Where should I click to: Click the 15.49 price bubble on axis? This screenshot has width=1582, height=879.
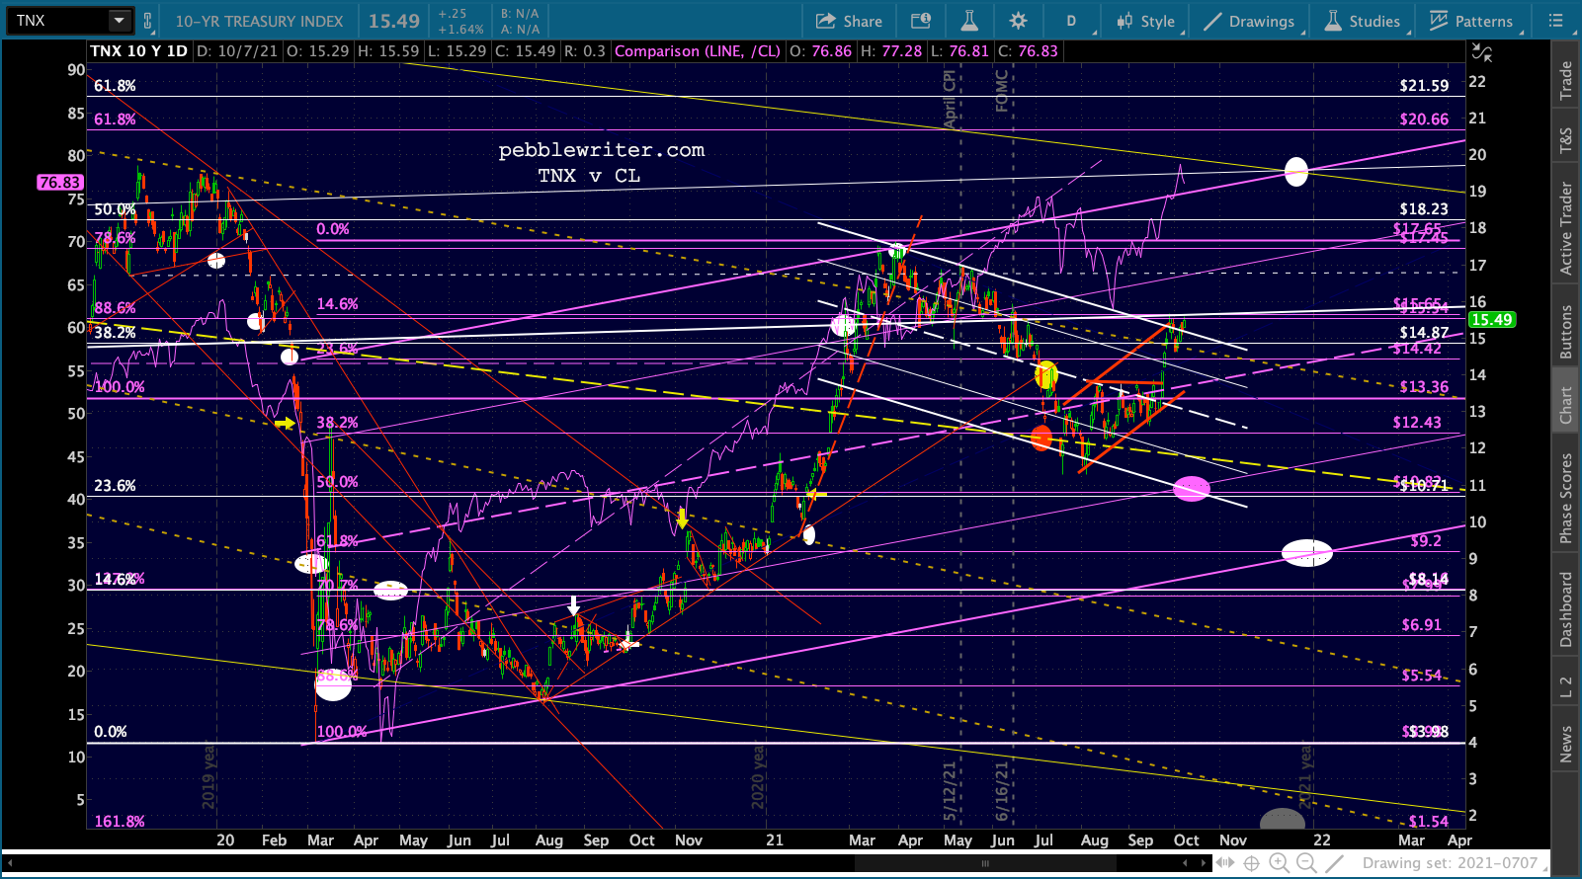click(x=1491, y=320)
